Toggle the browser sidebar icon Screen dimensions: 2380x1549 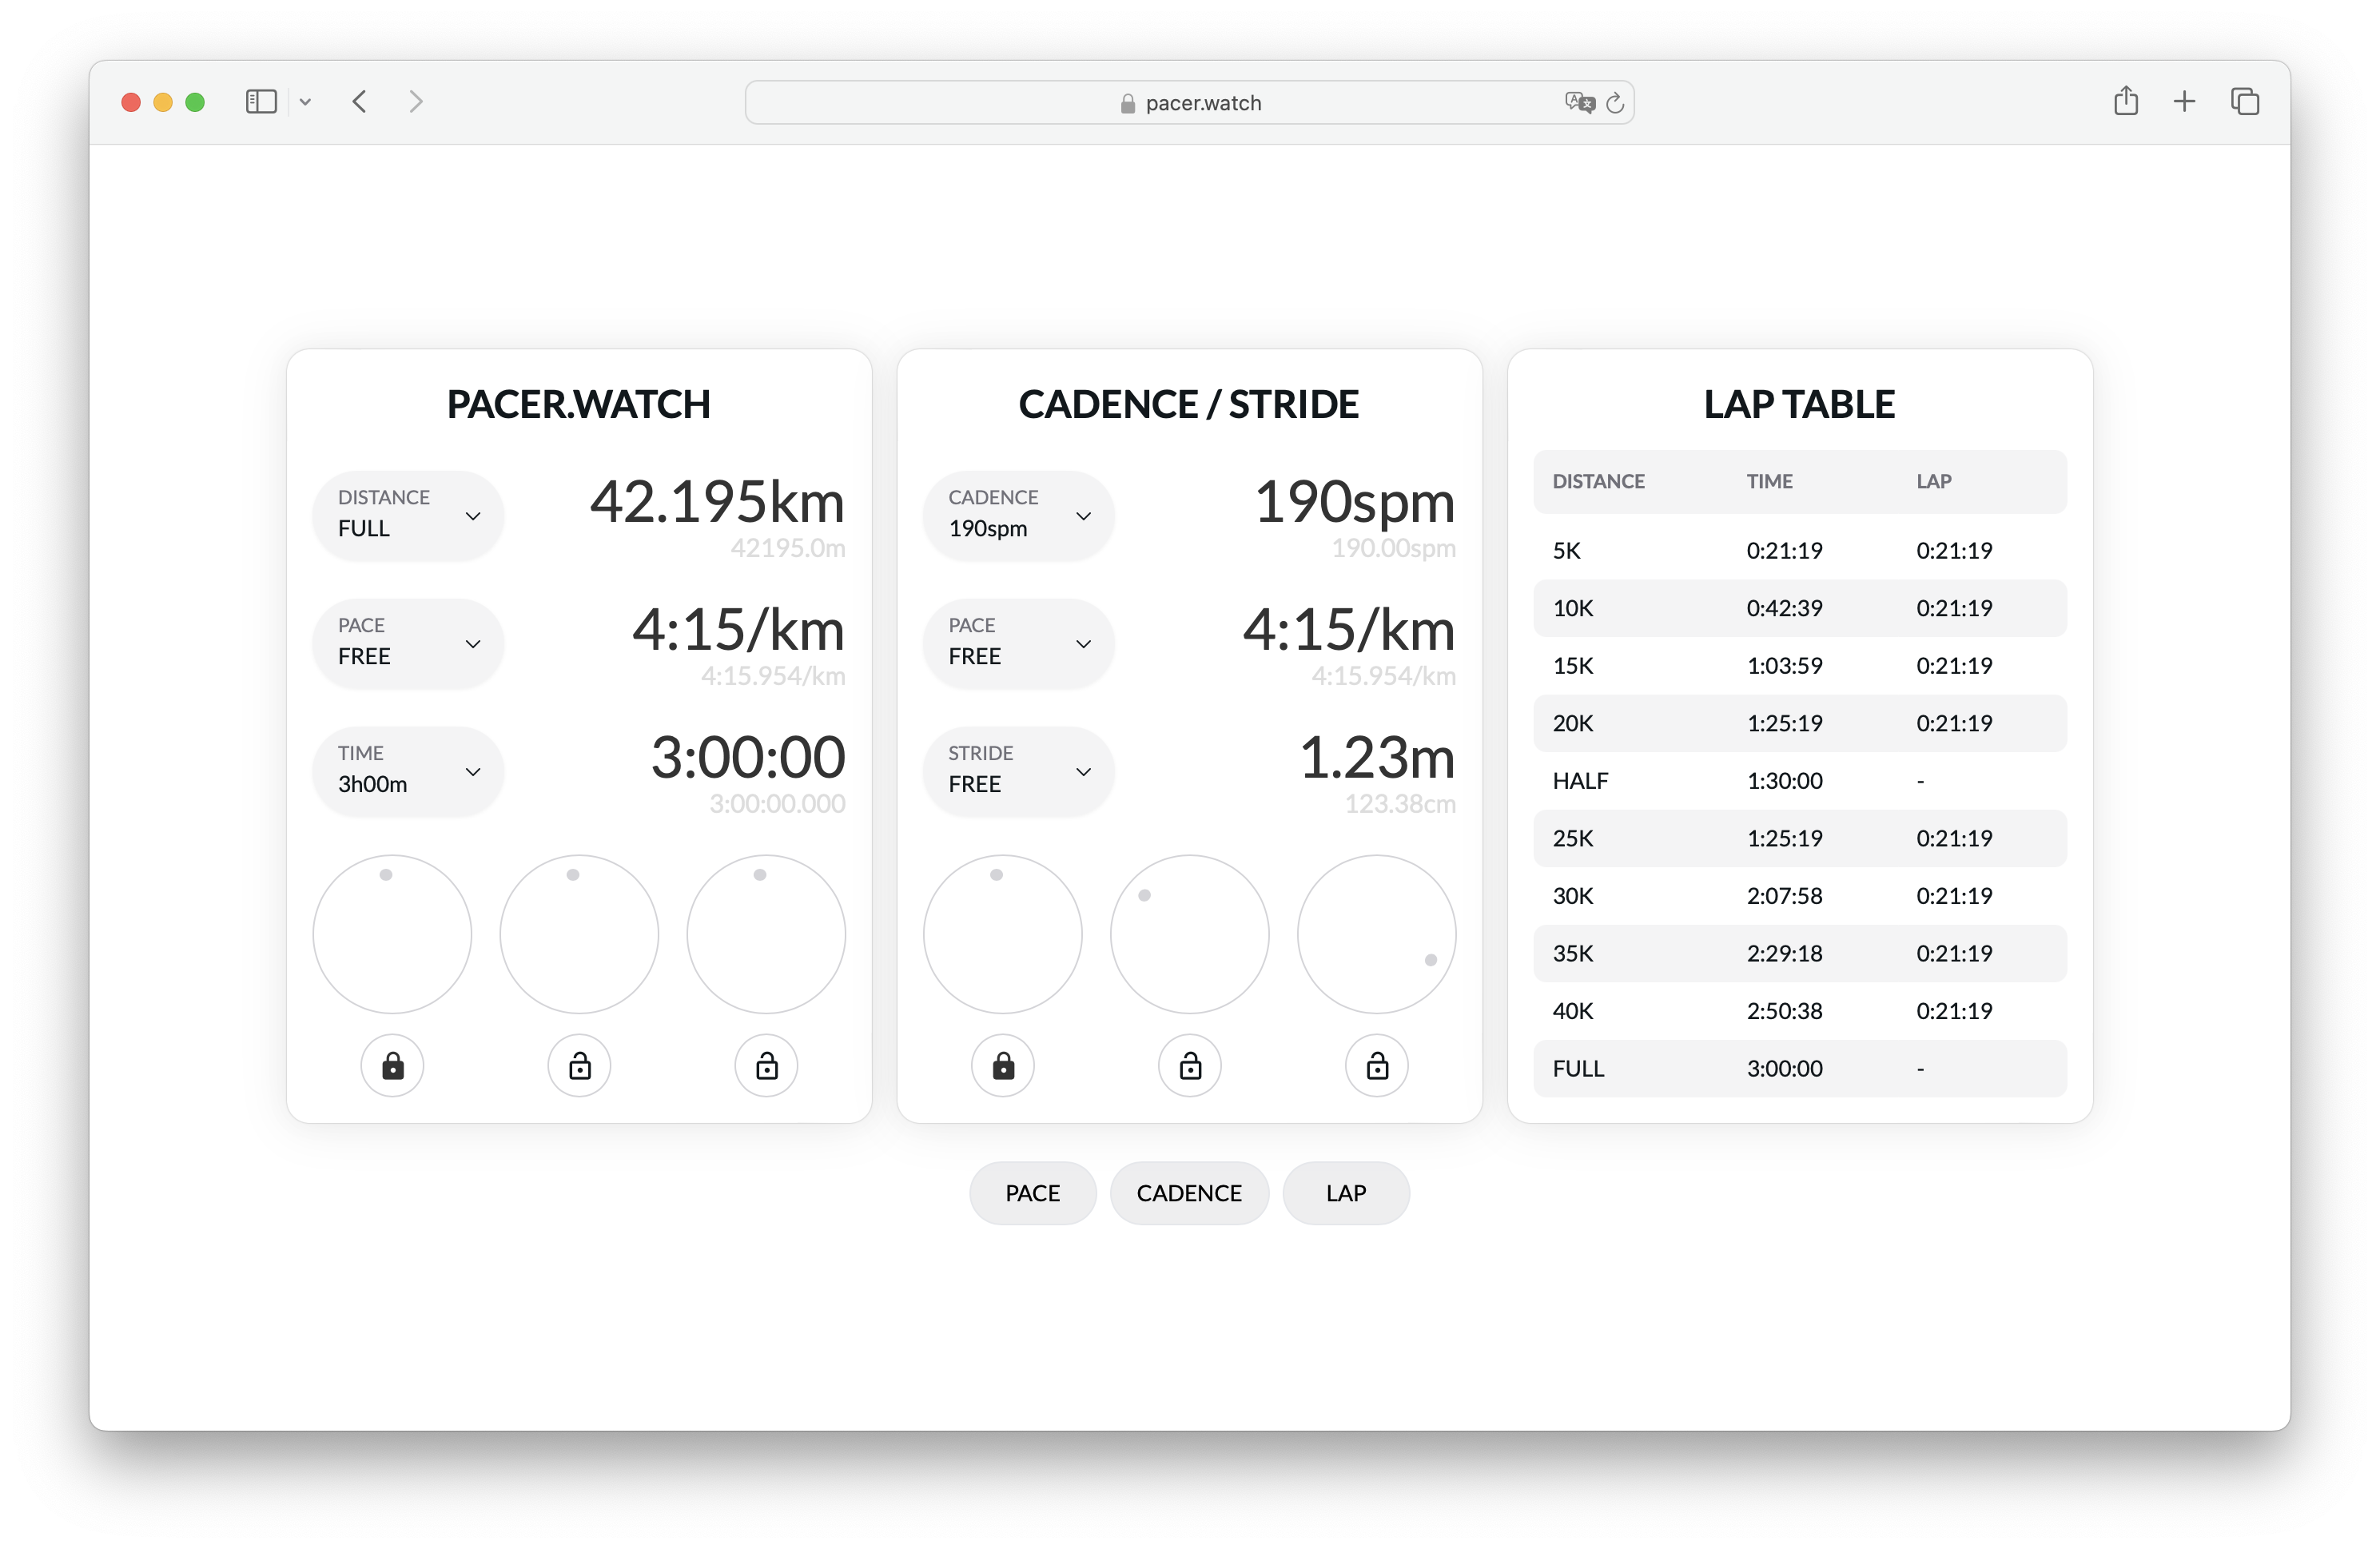click(261, 101)
